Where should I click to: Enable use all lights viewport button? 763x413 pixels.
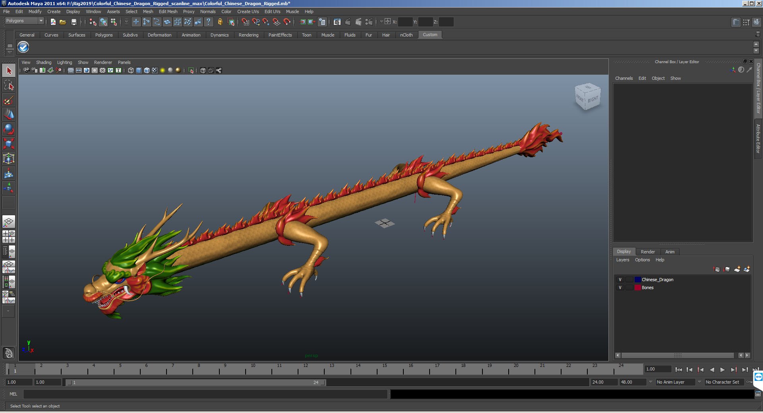click(163, 70)
